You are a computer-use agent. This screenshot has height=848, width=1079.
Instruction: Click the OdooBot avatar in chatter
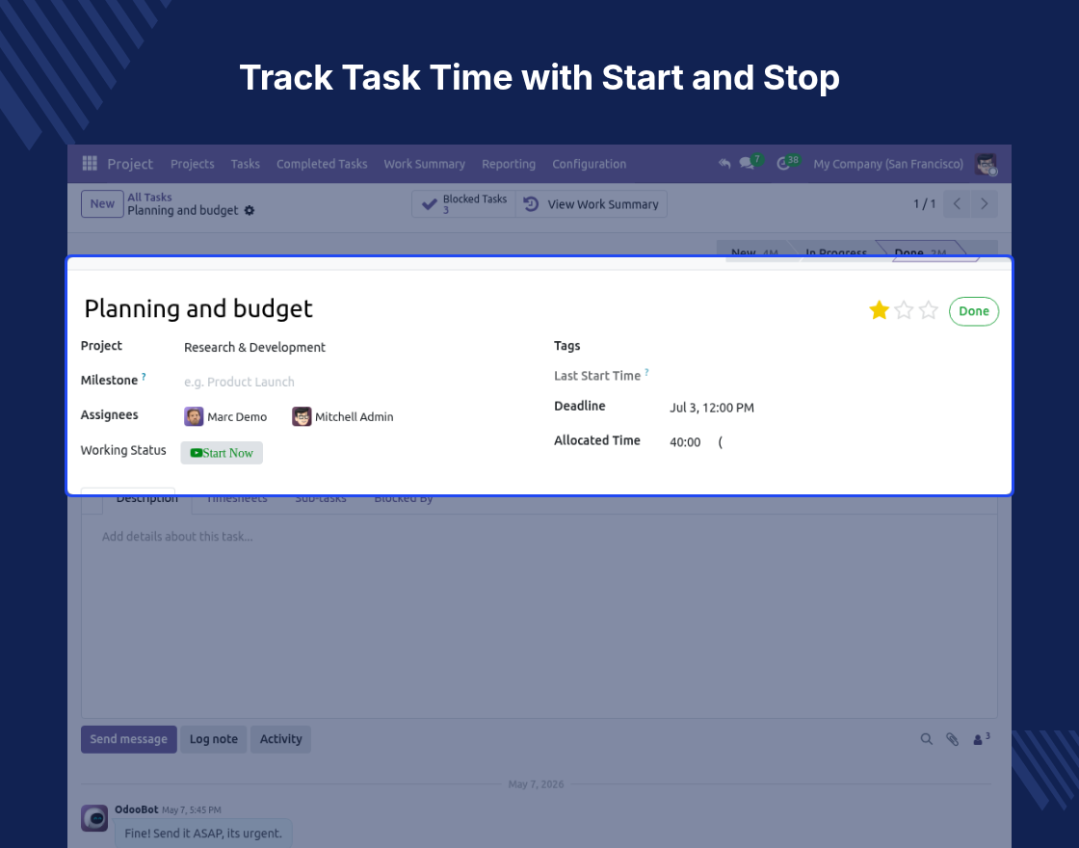coord(94,818)
